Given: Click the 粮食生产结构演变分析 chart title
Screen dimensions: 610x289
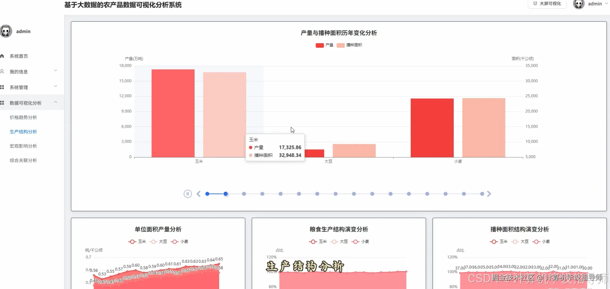Looking at the screenshot, I should tap(339, 229).
